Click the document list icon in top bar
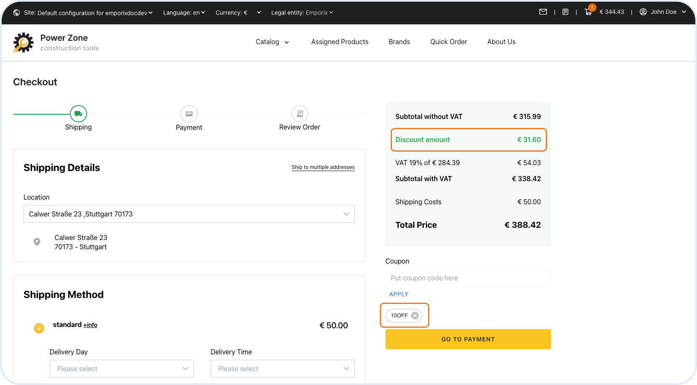 click(x=565, y=12)
